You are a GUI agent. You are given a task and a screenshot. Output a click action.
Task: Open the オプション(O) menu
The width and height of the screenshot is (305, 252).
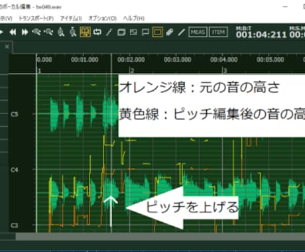[x=102, y=19]
